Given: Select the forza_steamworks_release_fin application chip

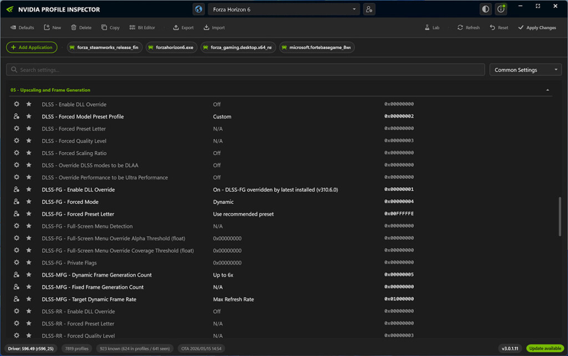Looking at the screenshot, I should 104,48.
